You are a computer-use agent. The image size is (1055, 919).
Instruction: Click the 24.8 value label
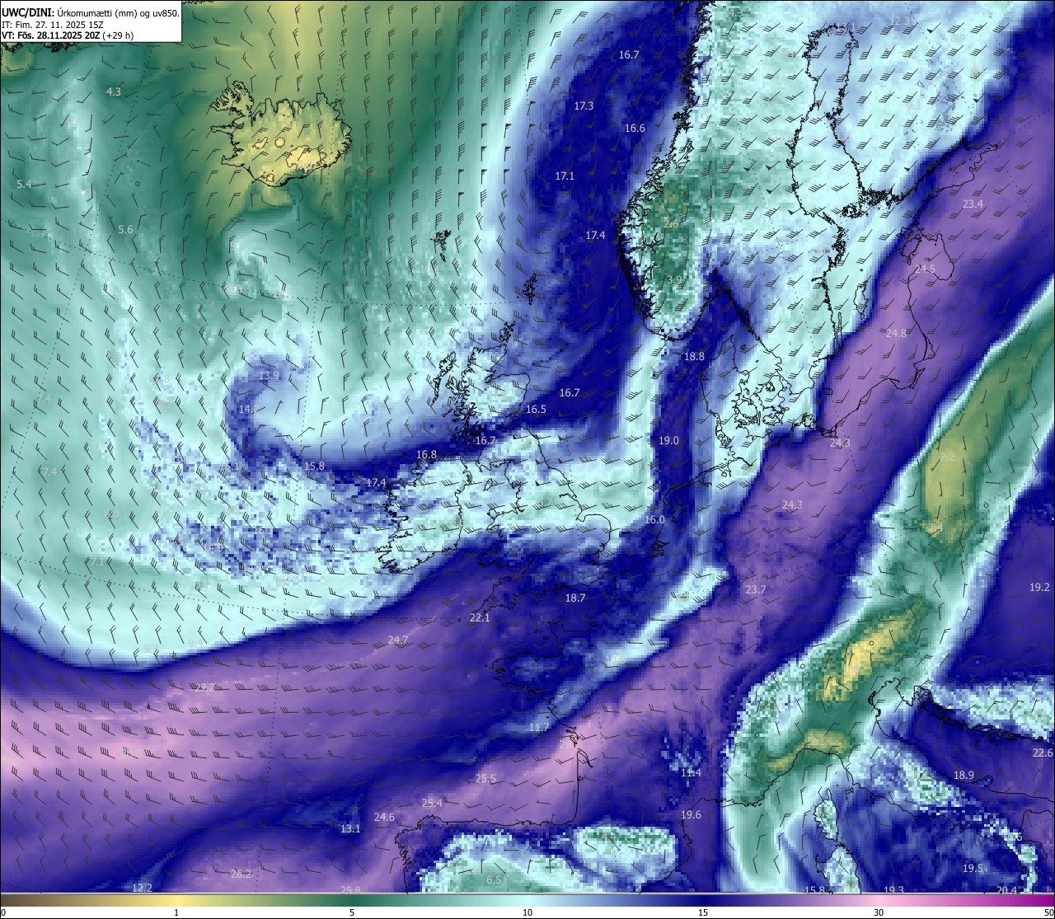tap(896, 334)
